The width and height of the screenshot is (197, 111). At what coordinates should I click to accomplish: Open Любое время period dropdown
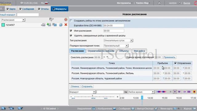click(x=141, y=92)
